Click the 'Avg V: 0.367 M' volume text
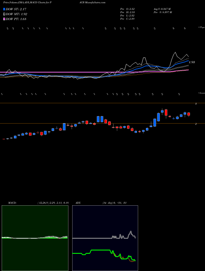This screenshot has width=205, height=271. (x=162, y=9)
